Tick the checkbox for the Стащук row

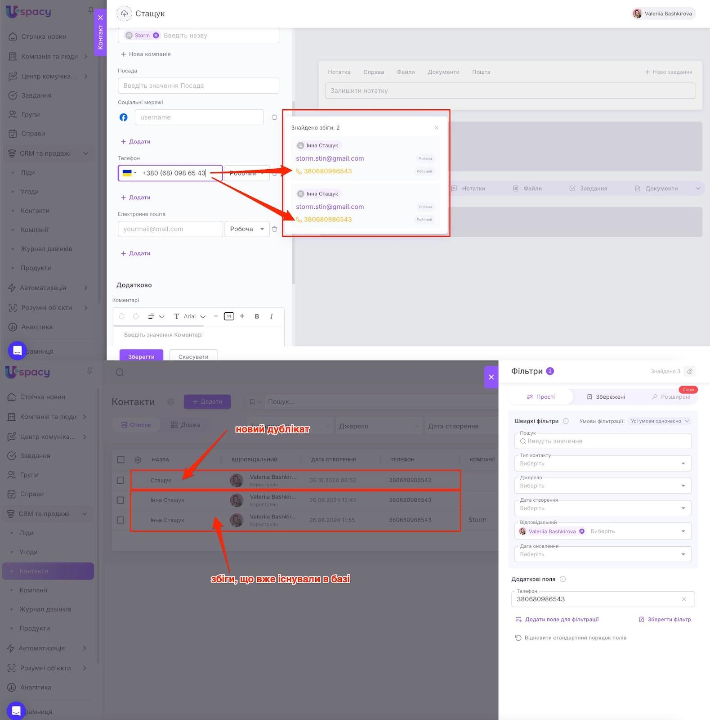coord(120,480)
